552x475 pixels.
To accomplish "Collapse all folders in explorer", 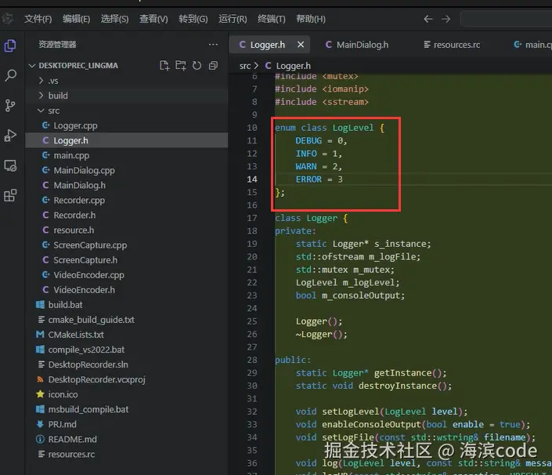I will pyautogui.click(x=213, y=65).
